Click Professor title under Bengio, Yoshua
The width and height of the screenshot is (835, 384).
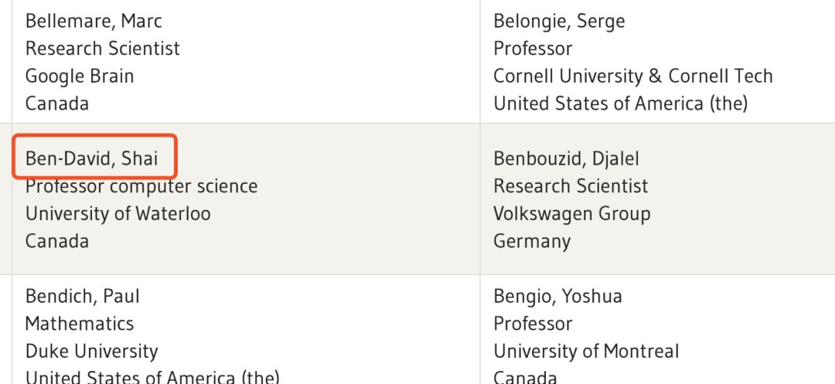(x=533, y=323)
